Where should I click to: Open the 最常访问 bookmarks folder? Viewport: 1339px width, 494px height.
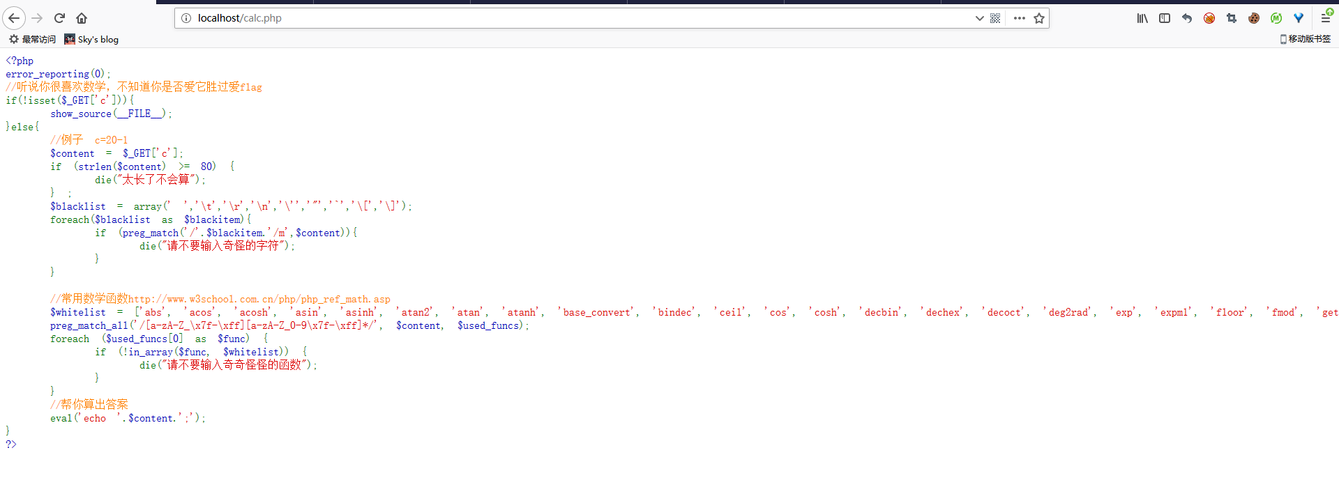pos(32,40)
